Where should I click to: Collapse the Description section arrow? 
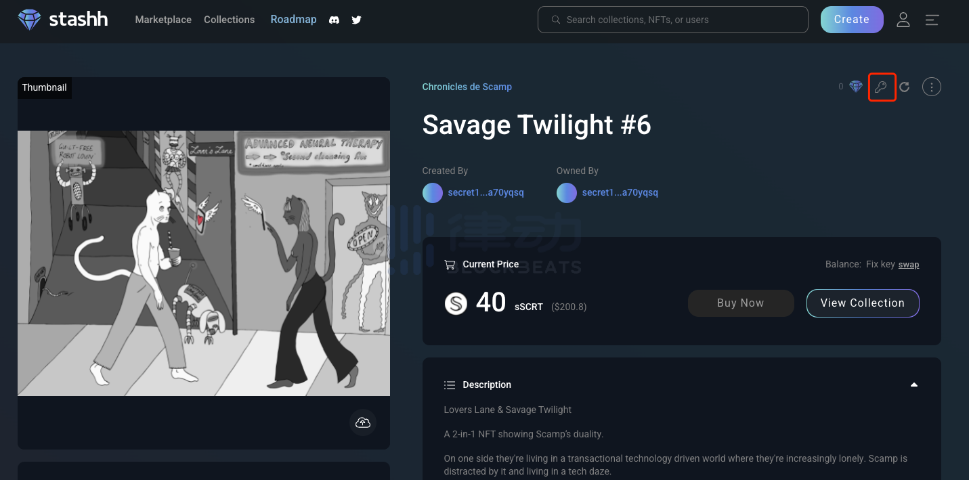coord(914,385)
